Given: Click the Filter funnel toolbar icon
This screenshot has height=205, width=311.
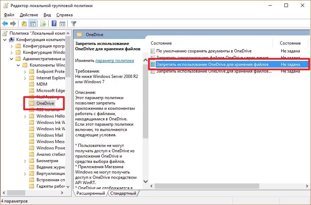Looking at the screenshot, I should (74, 24).
